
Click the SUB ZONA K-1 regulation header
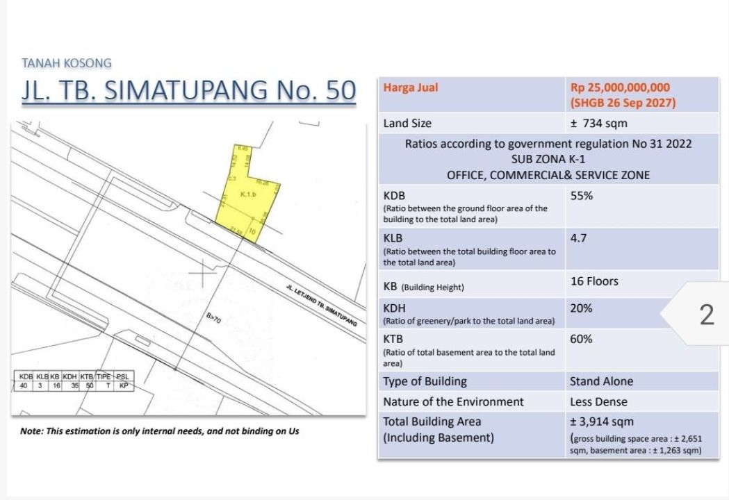pos(548,159)
